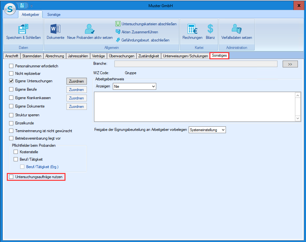This screenshot has height=242, width=306.
Task: Check Terminerinnerung ist nicht gewünscht
Action: [11, 131]
